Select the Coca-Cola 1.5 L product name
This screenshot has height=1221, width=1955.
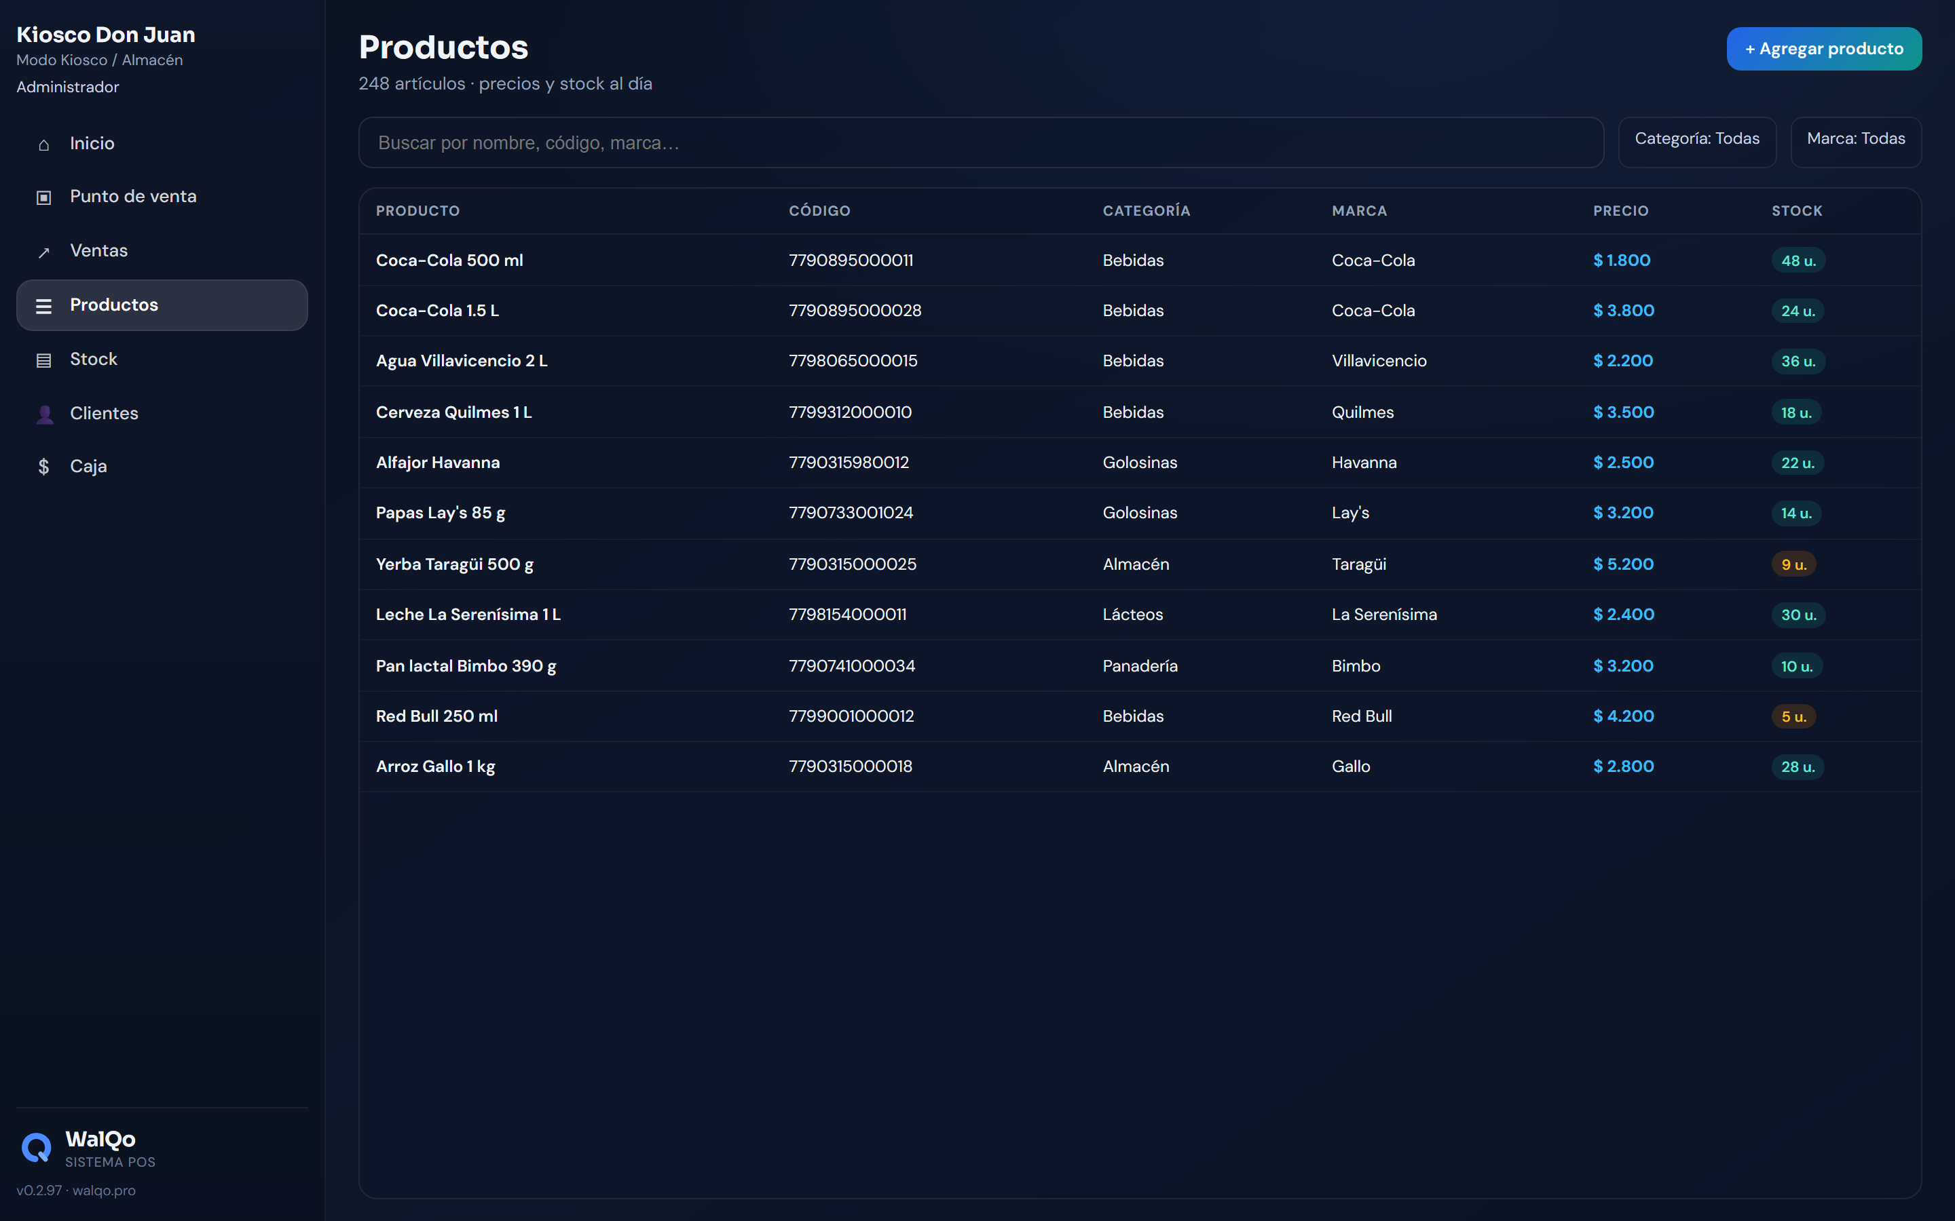437,310
